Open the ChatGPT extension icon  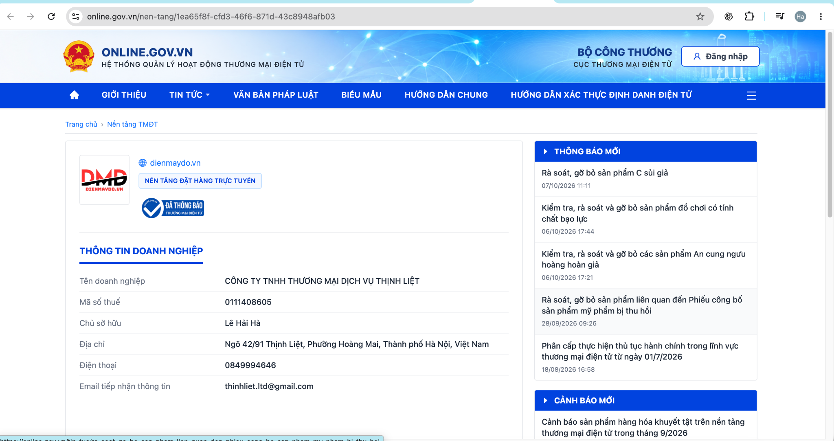coord(729,16)
